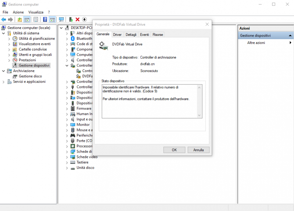Viewport: 294px width, 211px height.
Task: Click the Back arrow in the toolbar
Action: [4, 20]
